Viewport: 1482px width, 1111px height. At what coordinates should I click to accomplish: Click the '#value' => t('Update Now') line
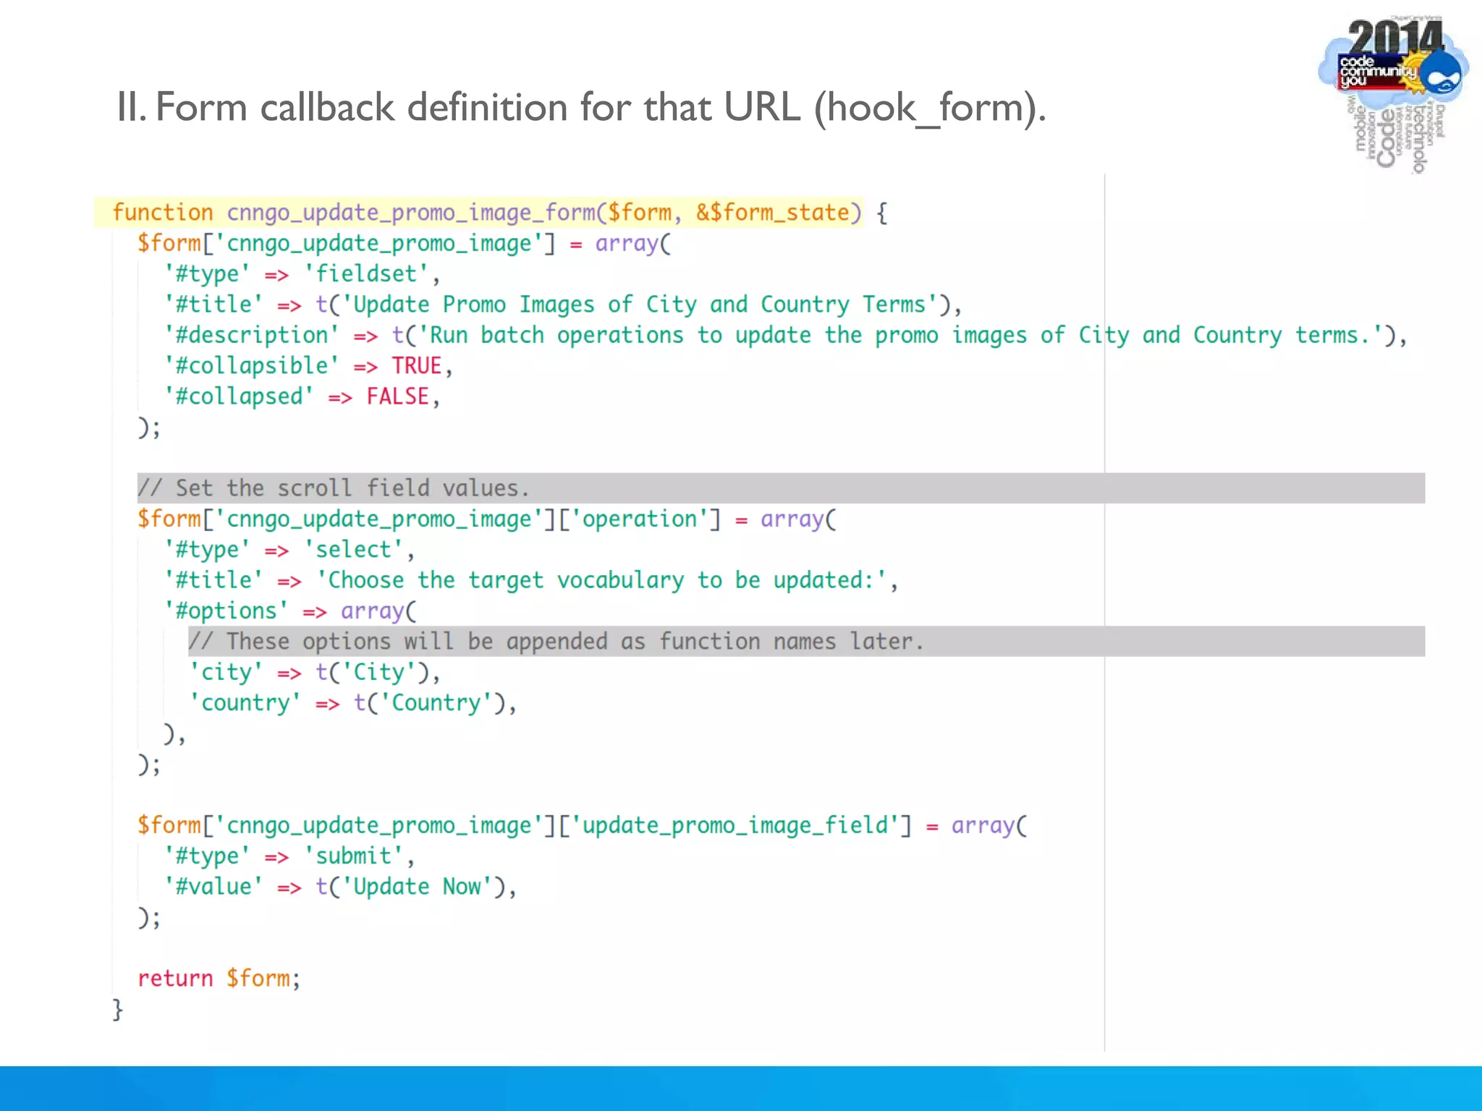(x=340, y=887)
